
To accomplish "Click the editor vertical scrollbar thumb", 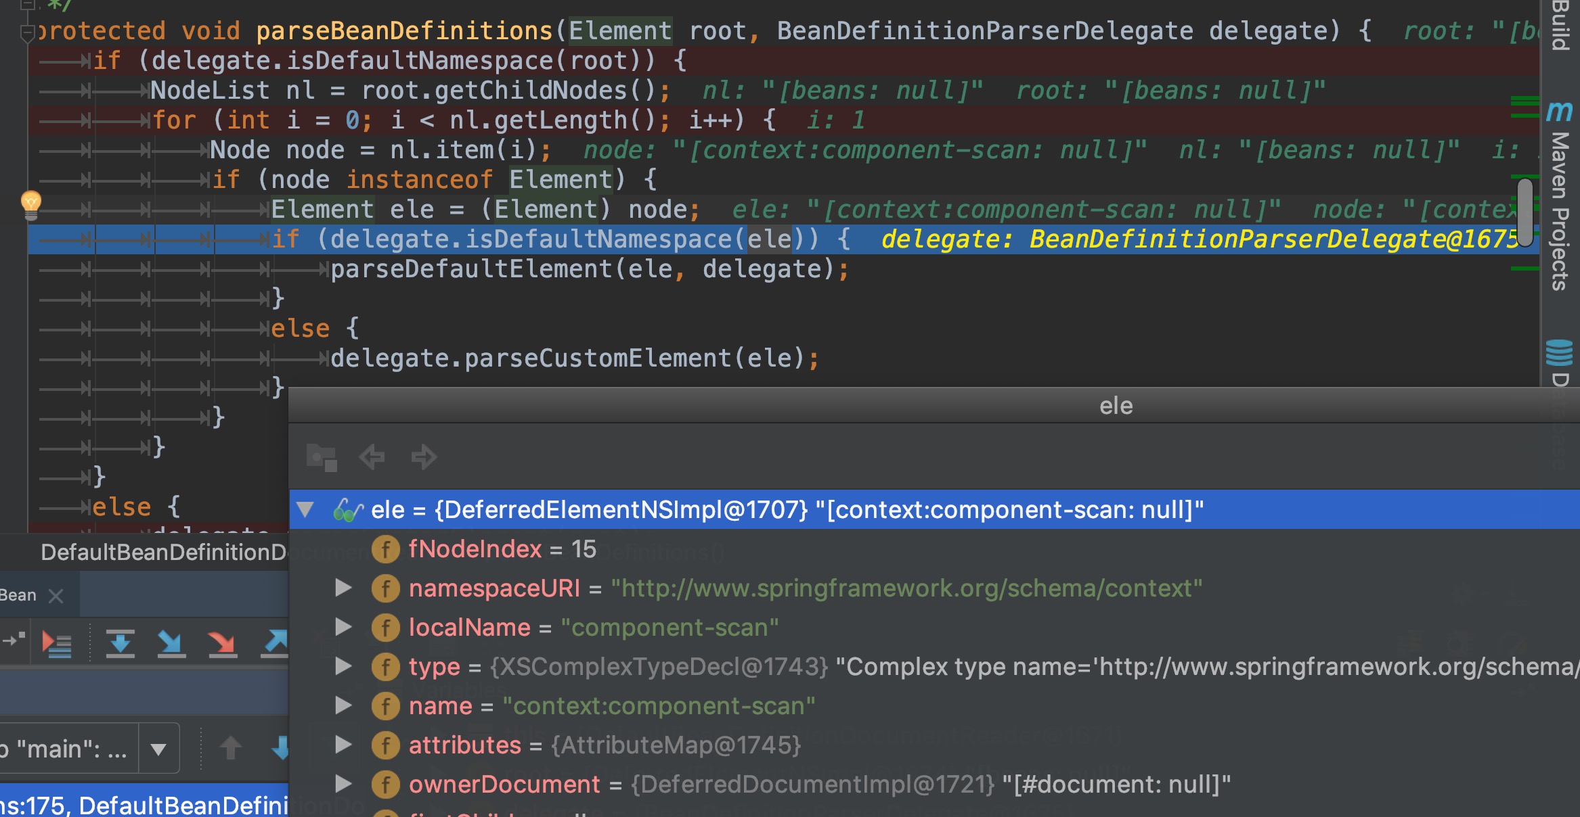I will [1524, 212].
